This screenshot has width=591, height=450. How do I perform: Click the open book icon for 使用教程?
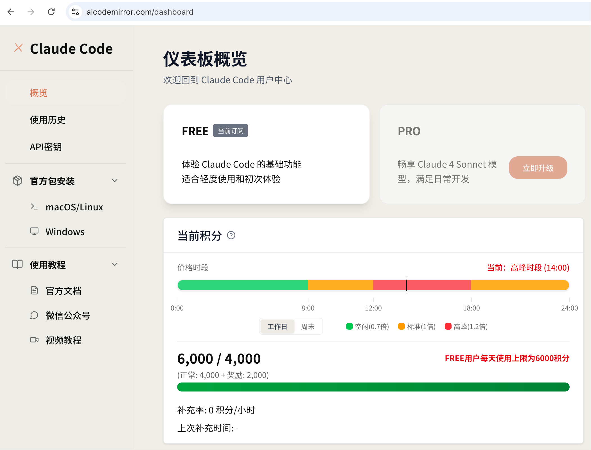[17, 264]
